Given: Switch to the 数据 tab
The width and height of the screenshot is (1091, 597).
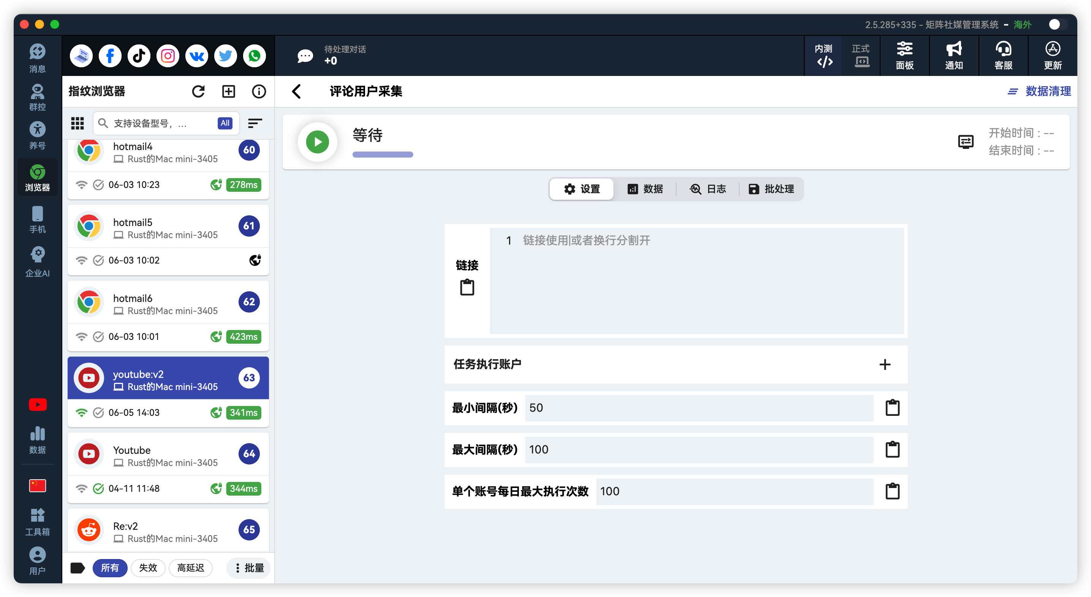Looking at the screenshot, I should [645, 189].
